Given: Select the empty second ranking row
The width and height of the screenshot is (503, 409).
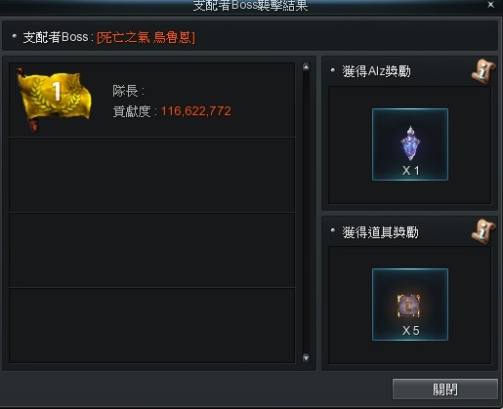Looking at the screenshot, I should 152,175.
